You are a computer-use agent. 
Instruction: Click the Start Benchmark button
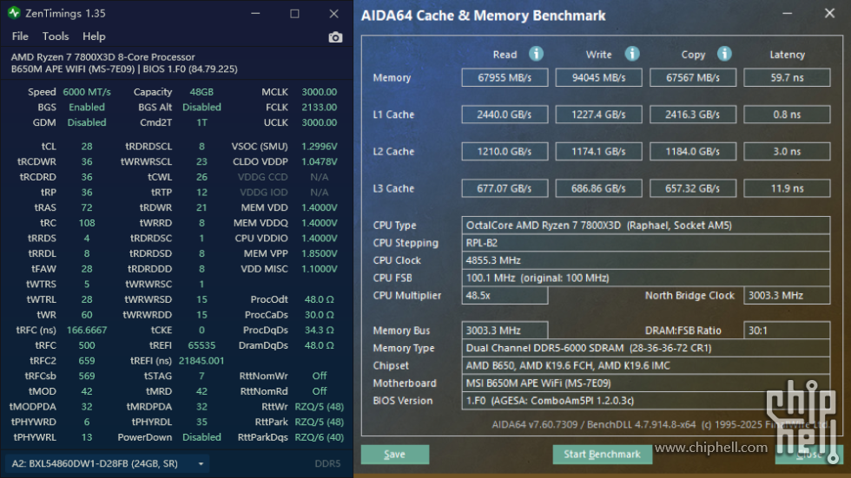pos(603,455)
